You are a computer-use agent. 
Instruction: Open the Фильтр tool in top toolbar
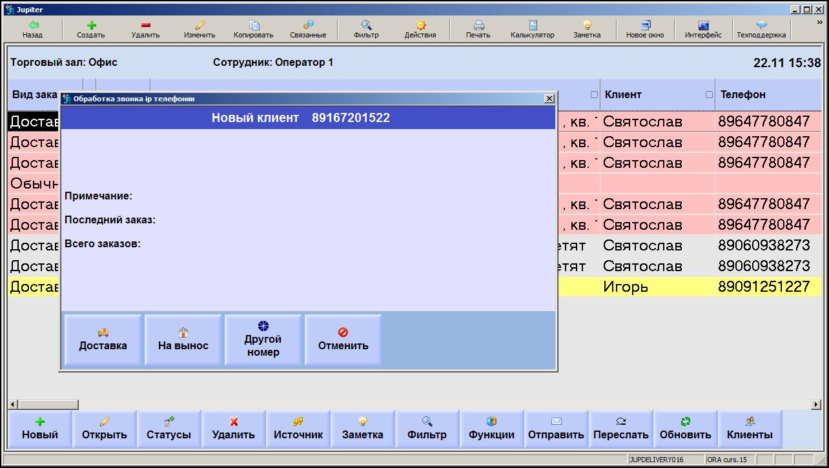pyautogui.click(x=366, y=30)
